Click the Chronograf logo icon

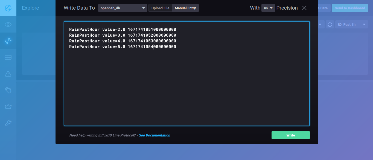coord(8,8)
